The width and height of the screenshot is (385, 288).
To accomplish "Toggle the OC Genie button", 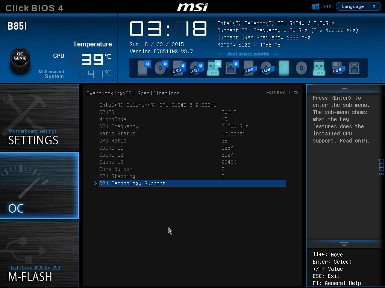I will [20, 60].
